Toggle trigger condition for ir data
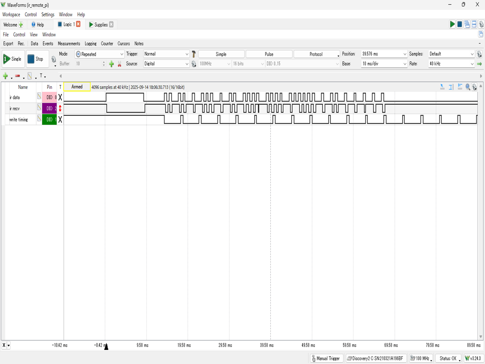Image resolution: width=485 pixels, height=364 pixels. [x=60, y=97]
